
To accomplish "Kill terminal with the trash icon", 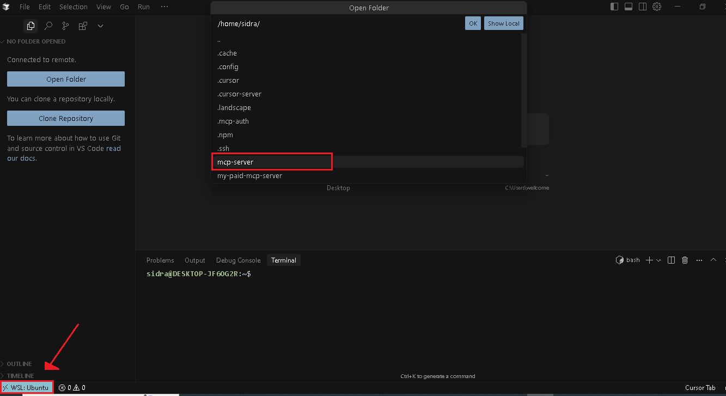I will tap(685, 260).
